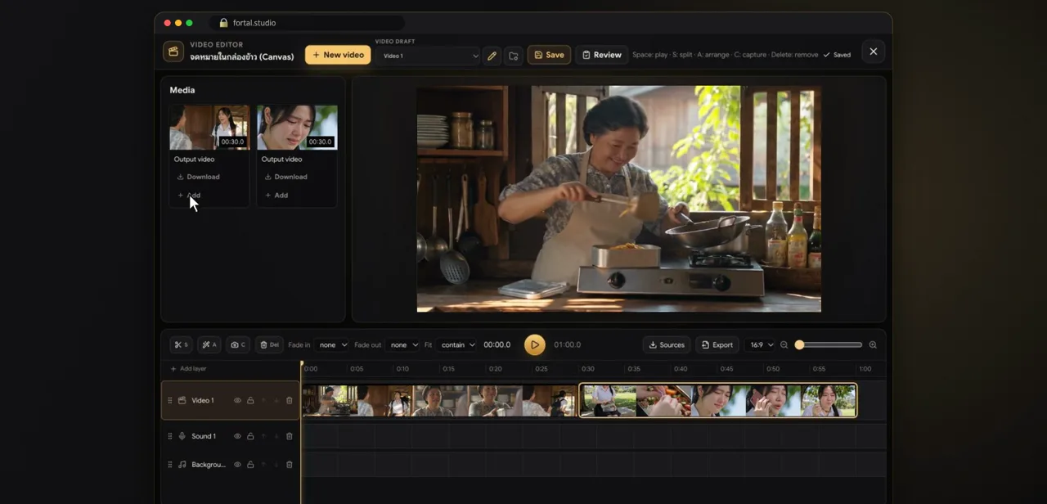The height and width of the screenshot is (504, 1047).
Task: Click the drag handle of the Video 1 layer
Action: tap(170, 401)
